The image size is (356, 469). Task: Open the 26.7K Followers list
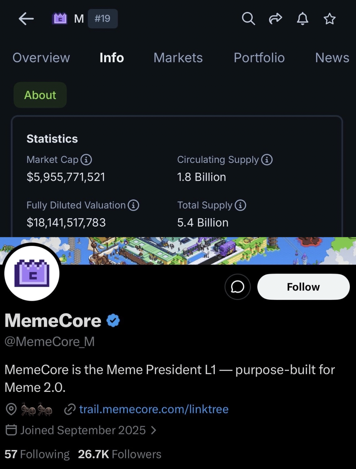coord(120,454)
